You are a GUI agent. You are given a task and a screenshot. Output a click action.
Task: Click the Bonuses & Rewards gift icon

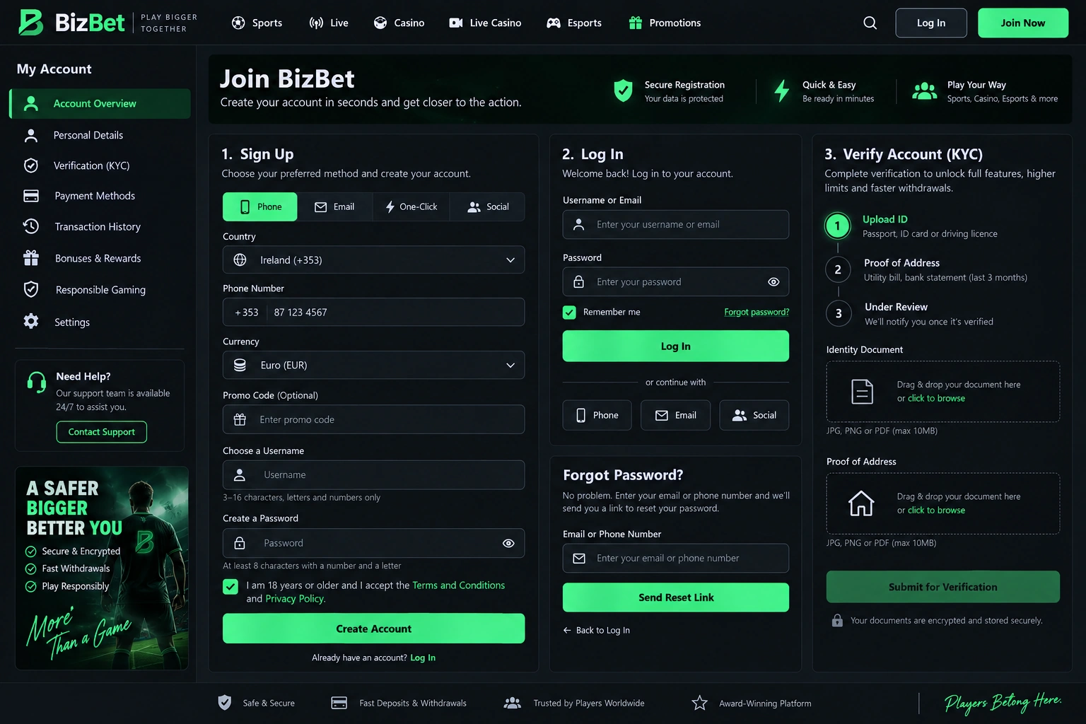coord(31,258)
